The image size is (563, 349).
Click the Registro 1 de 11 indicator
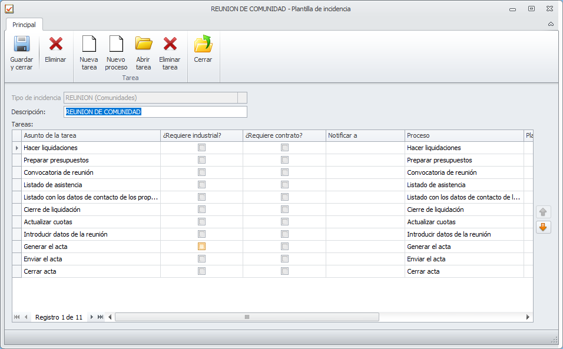pos(59,317)
